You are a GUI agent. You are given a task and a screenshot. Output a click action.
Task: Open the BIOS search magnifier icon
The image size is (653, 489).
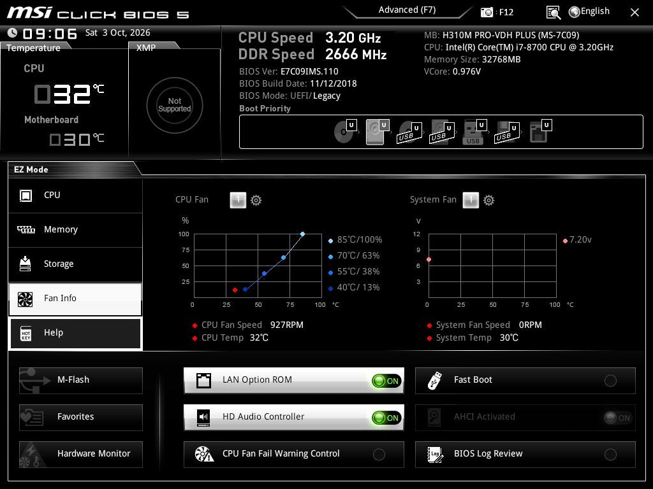553,13
